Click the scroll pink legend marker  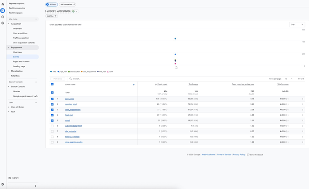click(x=108, y=72)
